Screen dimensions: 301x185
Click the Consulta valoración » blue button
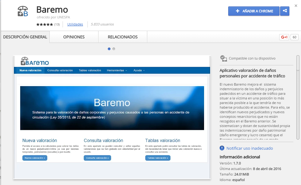point(97,158)
